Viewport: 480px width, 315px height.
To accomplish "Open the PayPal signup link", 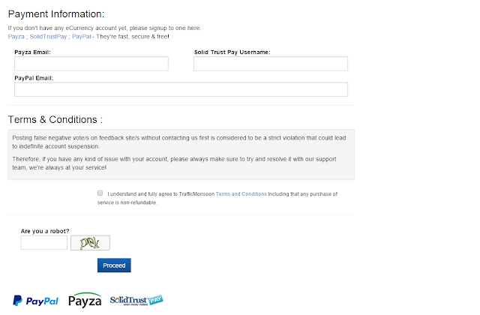I will coord(82,36).
